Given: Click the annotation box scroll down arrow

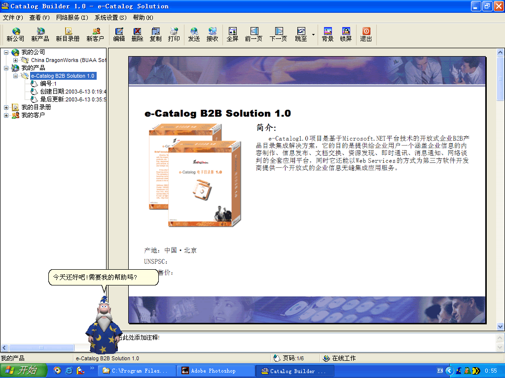Looking at the screenshot, I should point(500,347).
